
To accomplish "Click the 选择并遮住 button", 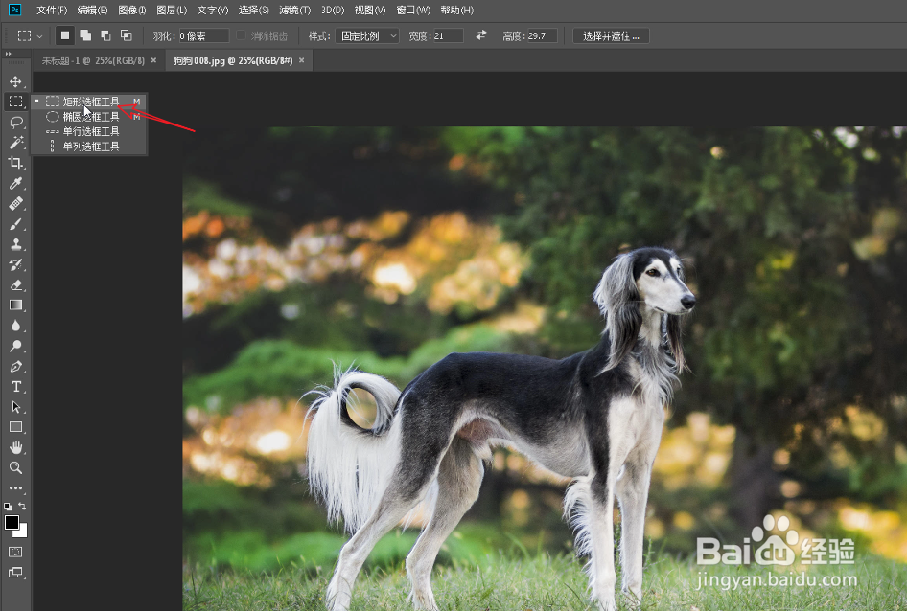I will tap(611, 35).
